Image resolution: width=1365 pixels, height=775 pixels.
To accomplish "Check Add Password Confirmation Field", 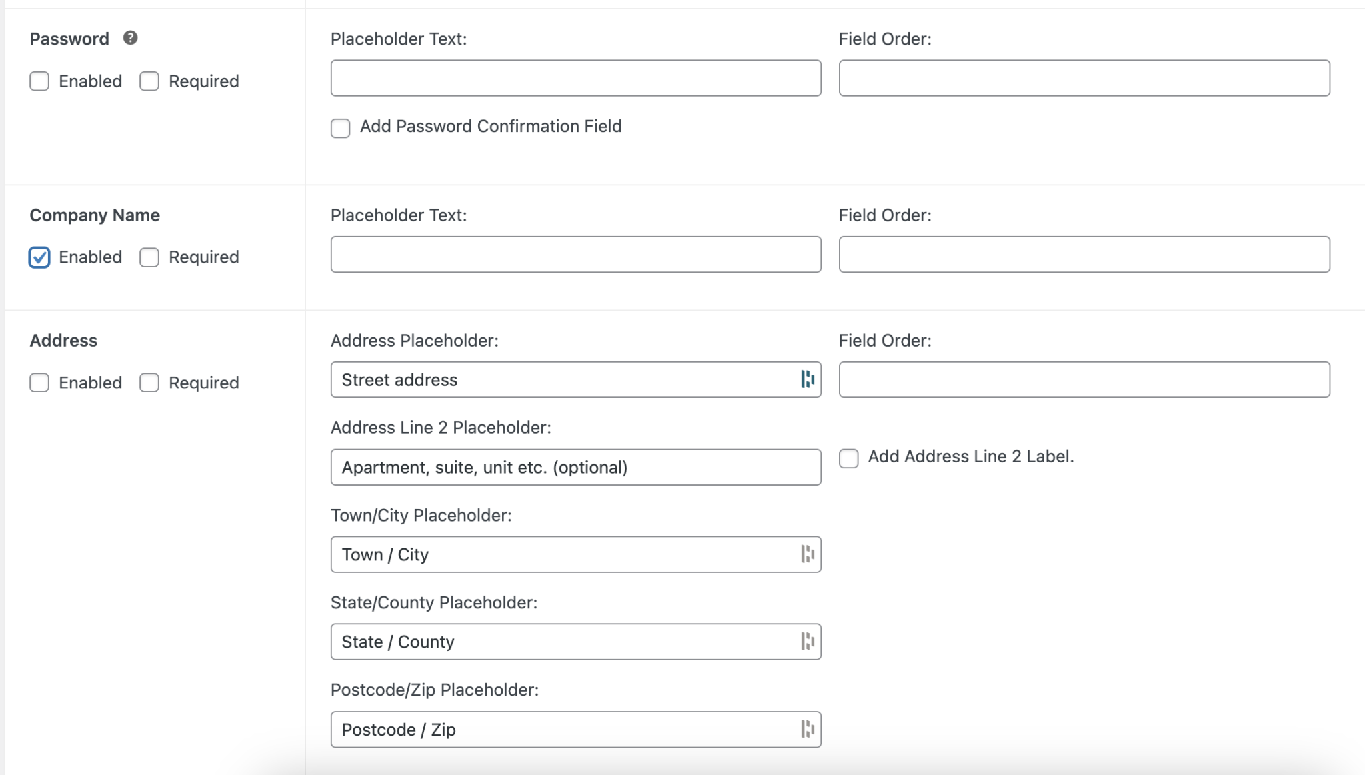I will [341, 128].
